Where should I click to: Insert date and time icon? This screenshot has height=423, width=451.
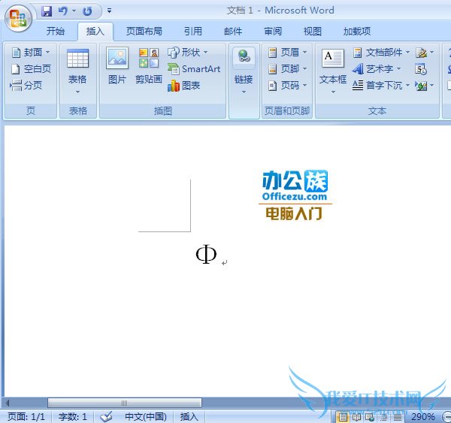click(x=420, y=69)
